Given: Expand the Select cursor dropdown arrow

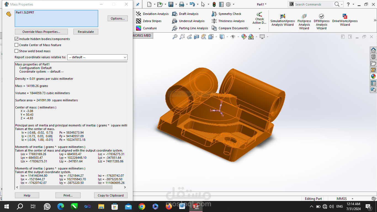Looking at the screenshot, I should coord(208,4).
